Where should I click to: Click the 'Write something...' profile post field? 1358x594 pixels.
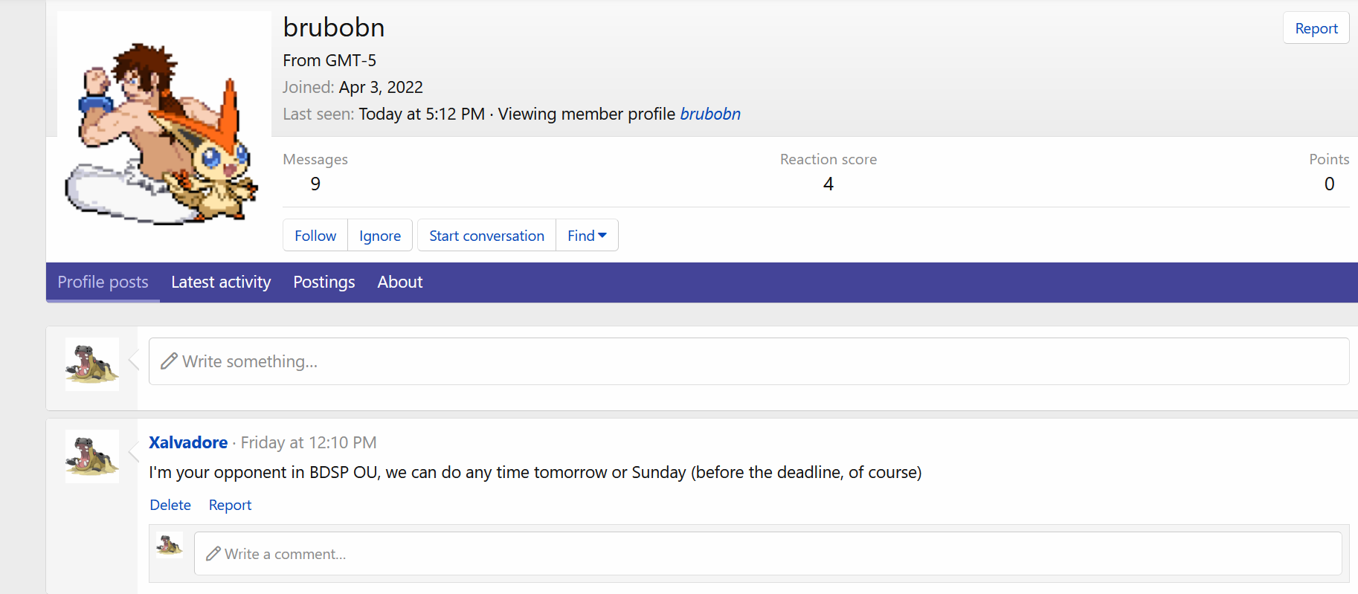coord(749,361)
